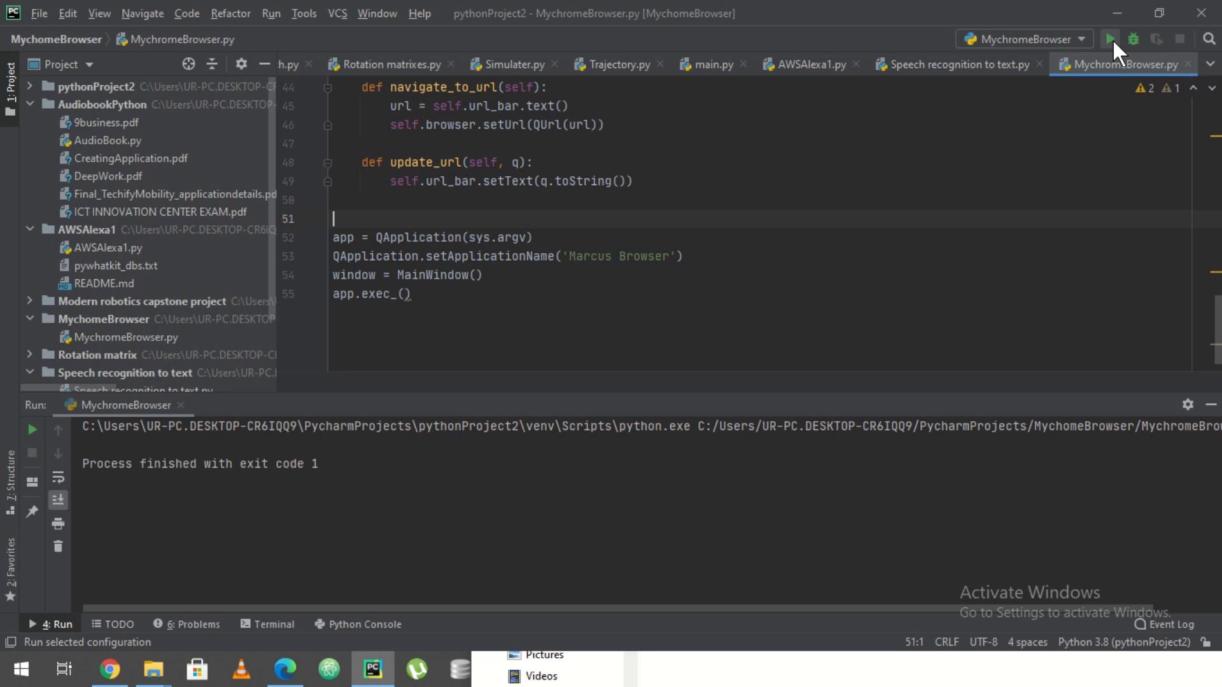Toggle read-only lock icon in status bar
The image size is (1222, 687).
click(1205, 642)
